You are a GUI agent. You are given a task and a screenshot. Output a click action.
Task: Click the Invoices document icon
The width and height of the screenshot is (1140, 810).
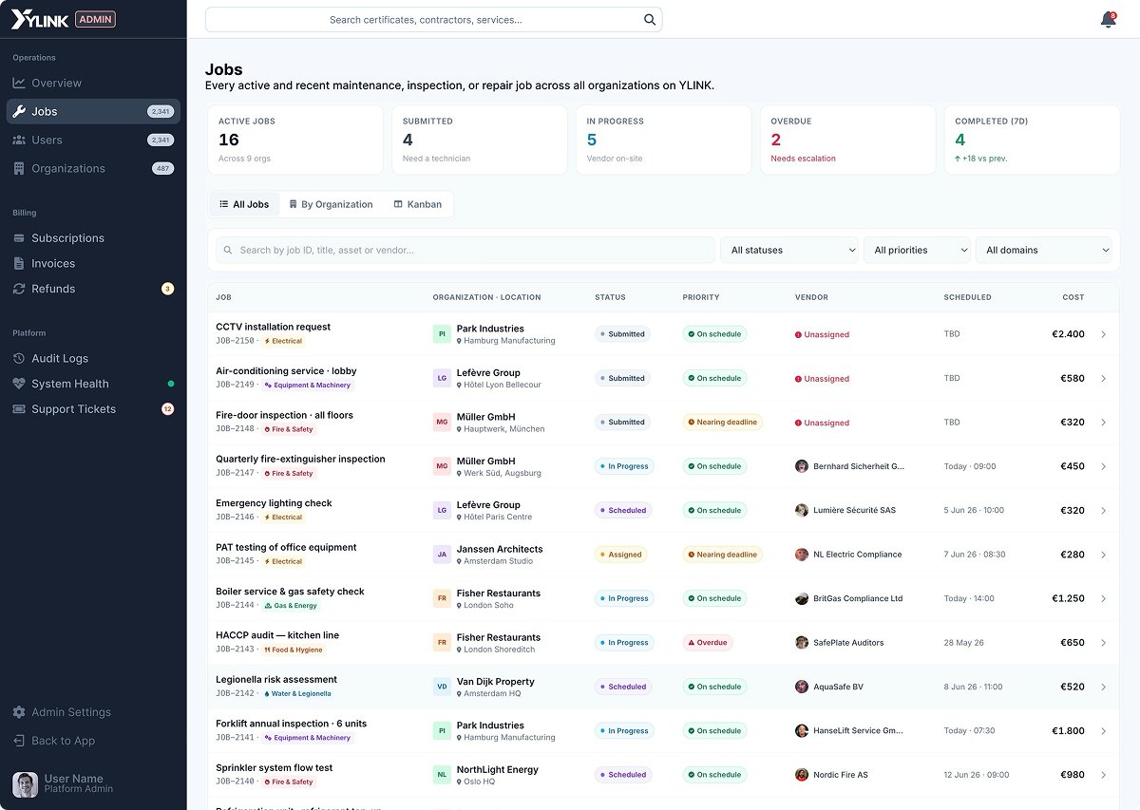point(19,264)
